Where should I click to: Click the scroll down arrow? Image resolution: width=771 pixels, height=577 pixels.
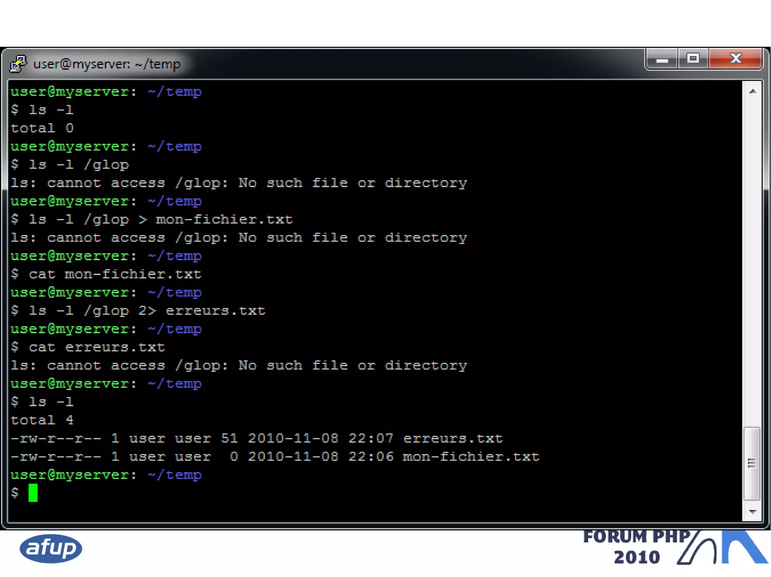tap(753, 512)
